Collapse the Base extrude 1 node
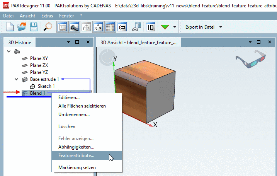The image size is (277, 176). click(17, 79)
